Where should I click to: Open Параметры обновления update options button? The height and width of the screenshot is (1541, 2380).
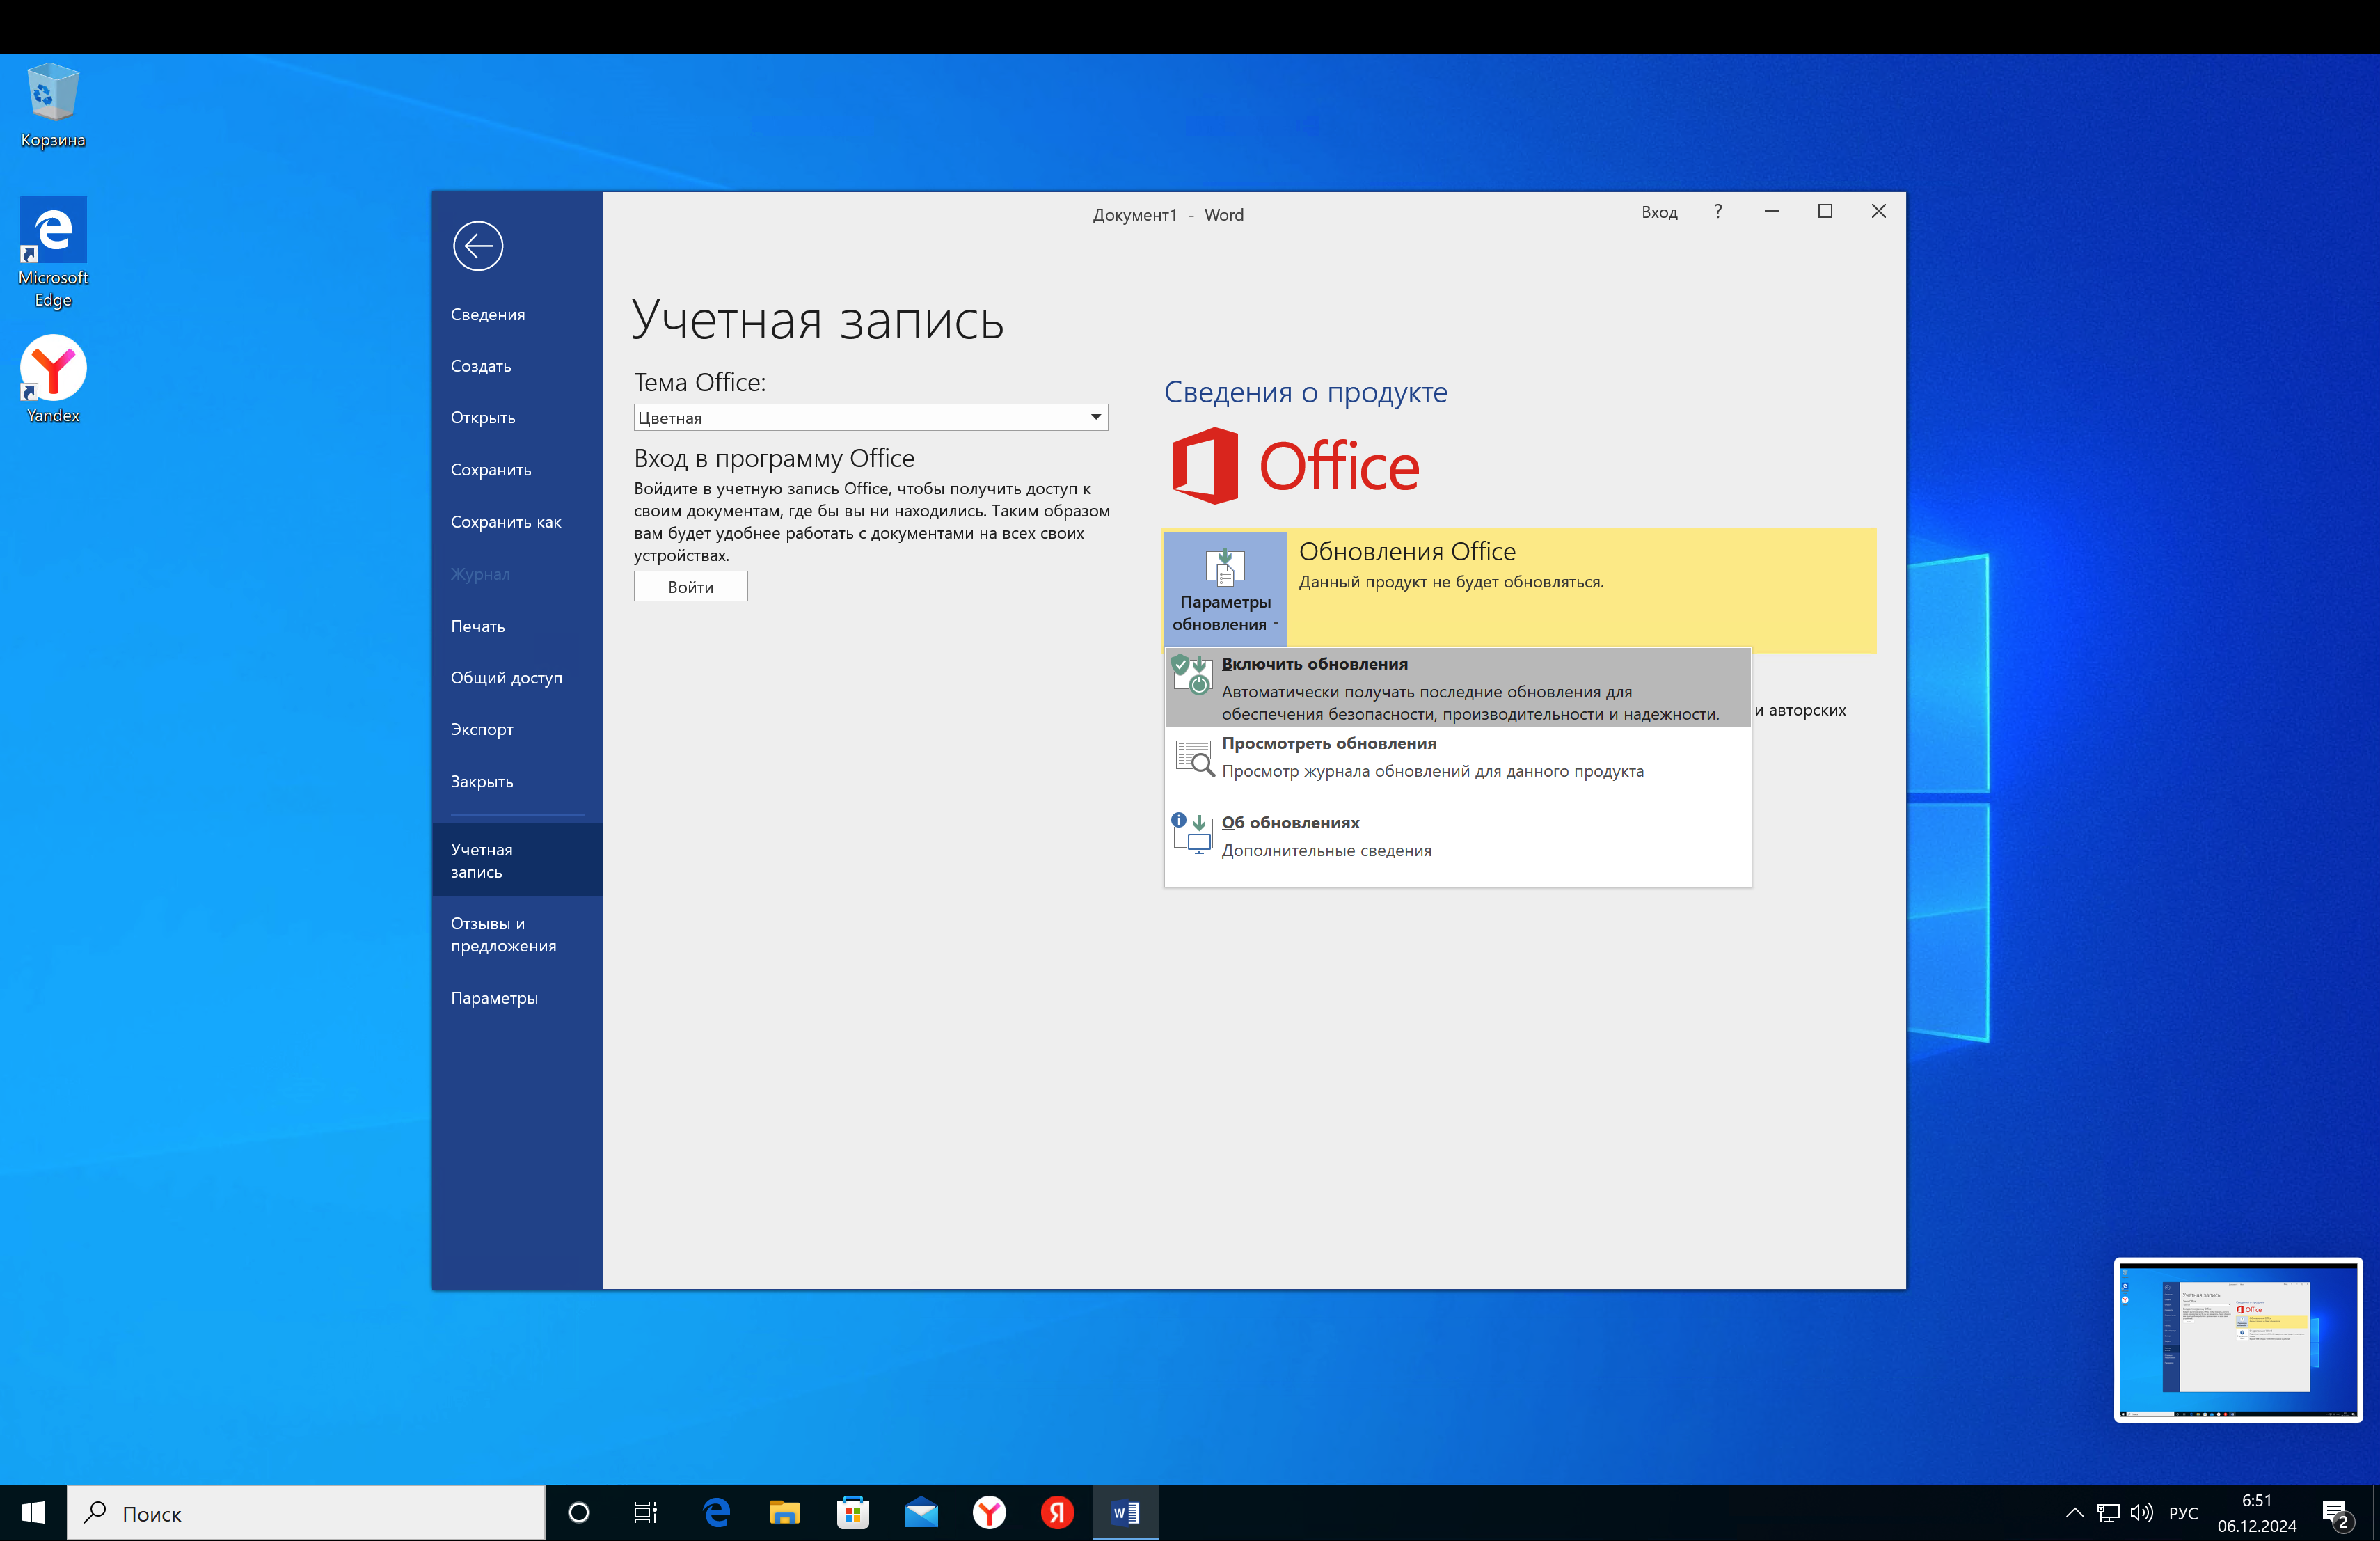[x=1225, y=589]
